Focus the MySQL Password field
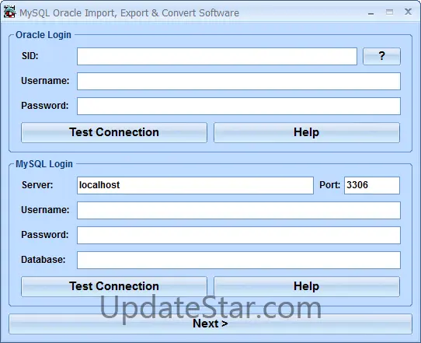This screenshot has height=343, width=421. (238, 236)
